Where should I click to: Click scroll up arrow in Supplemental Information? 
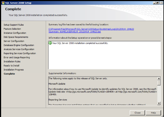[159, 78]
